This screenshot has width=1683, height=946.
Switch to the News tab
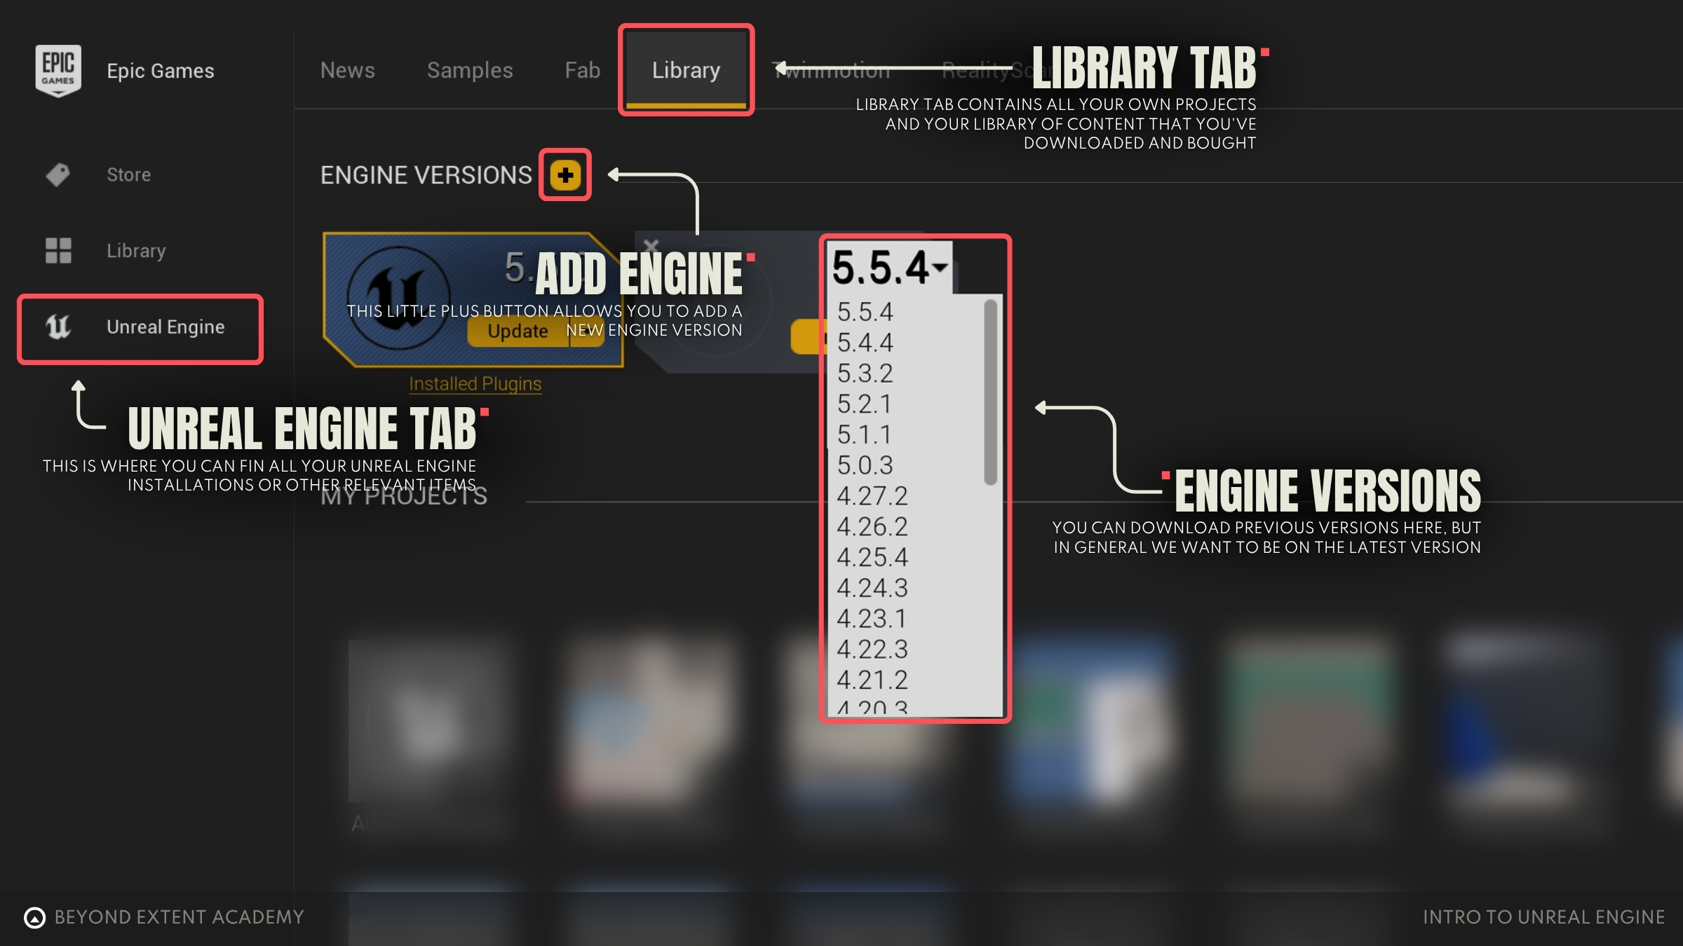click(x=347, y=70)
